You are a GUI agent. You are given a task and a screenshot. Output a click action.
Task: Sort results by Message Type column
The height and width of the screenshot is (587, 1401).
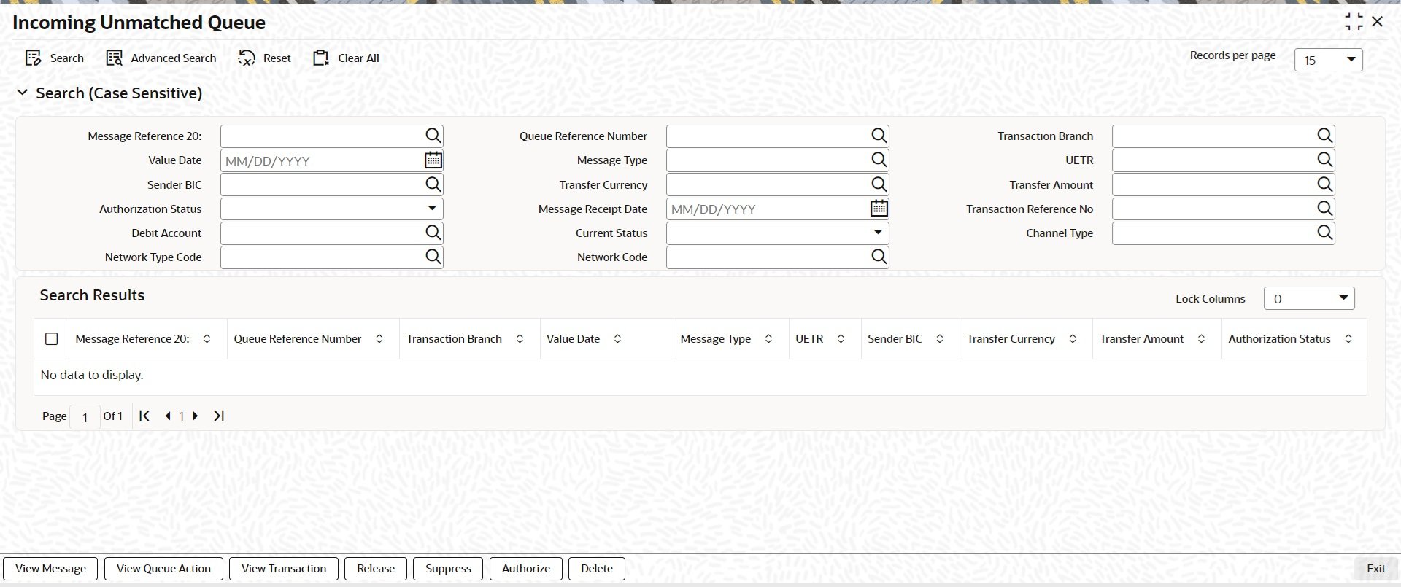[x=769, y=339]
